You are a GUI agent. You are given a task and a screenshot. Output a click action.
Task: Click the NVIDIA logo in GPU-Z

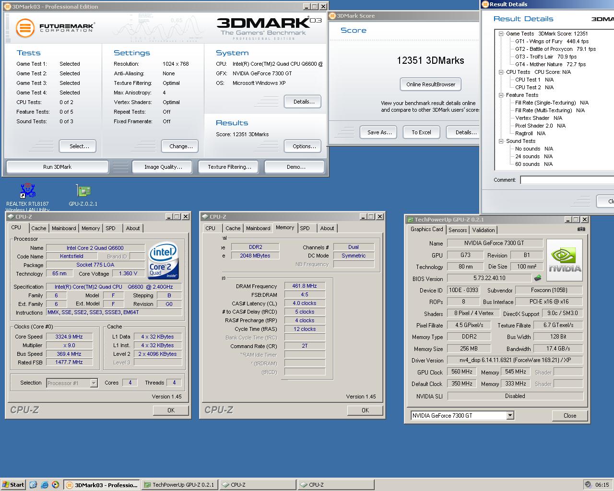click(x=565, y=260)
